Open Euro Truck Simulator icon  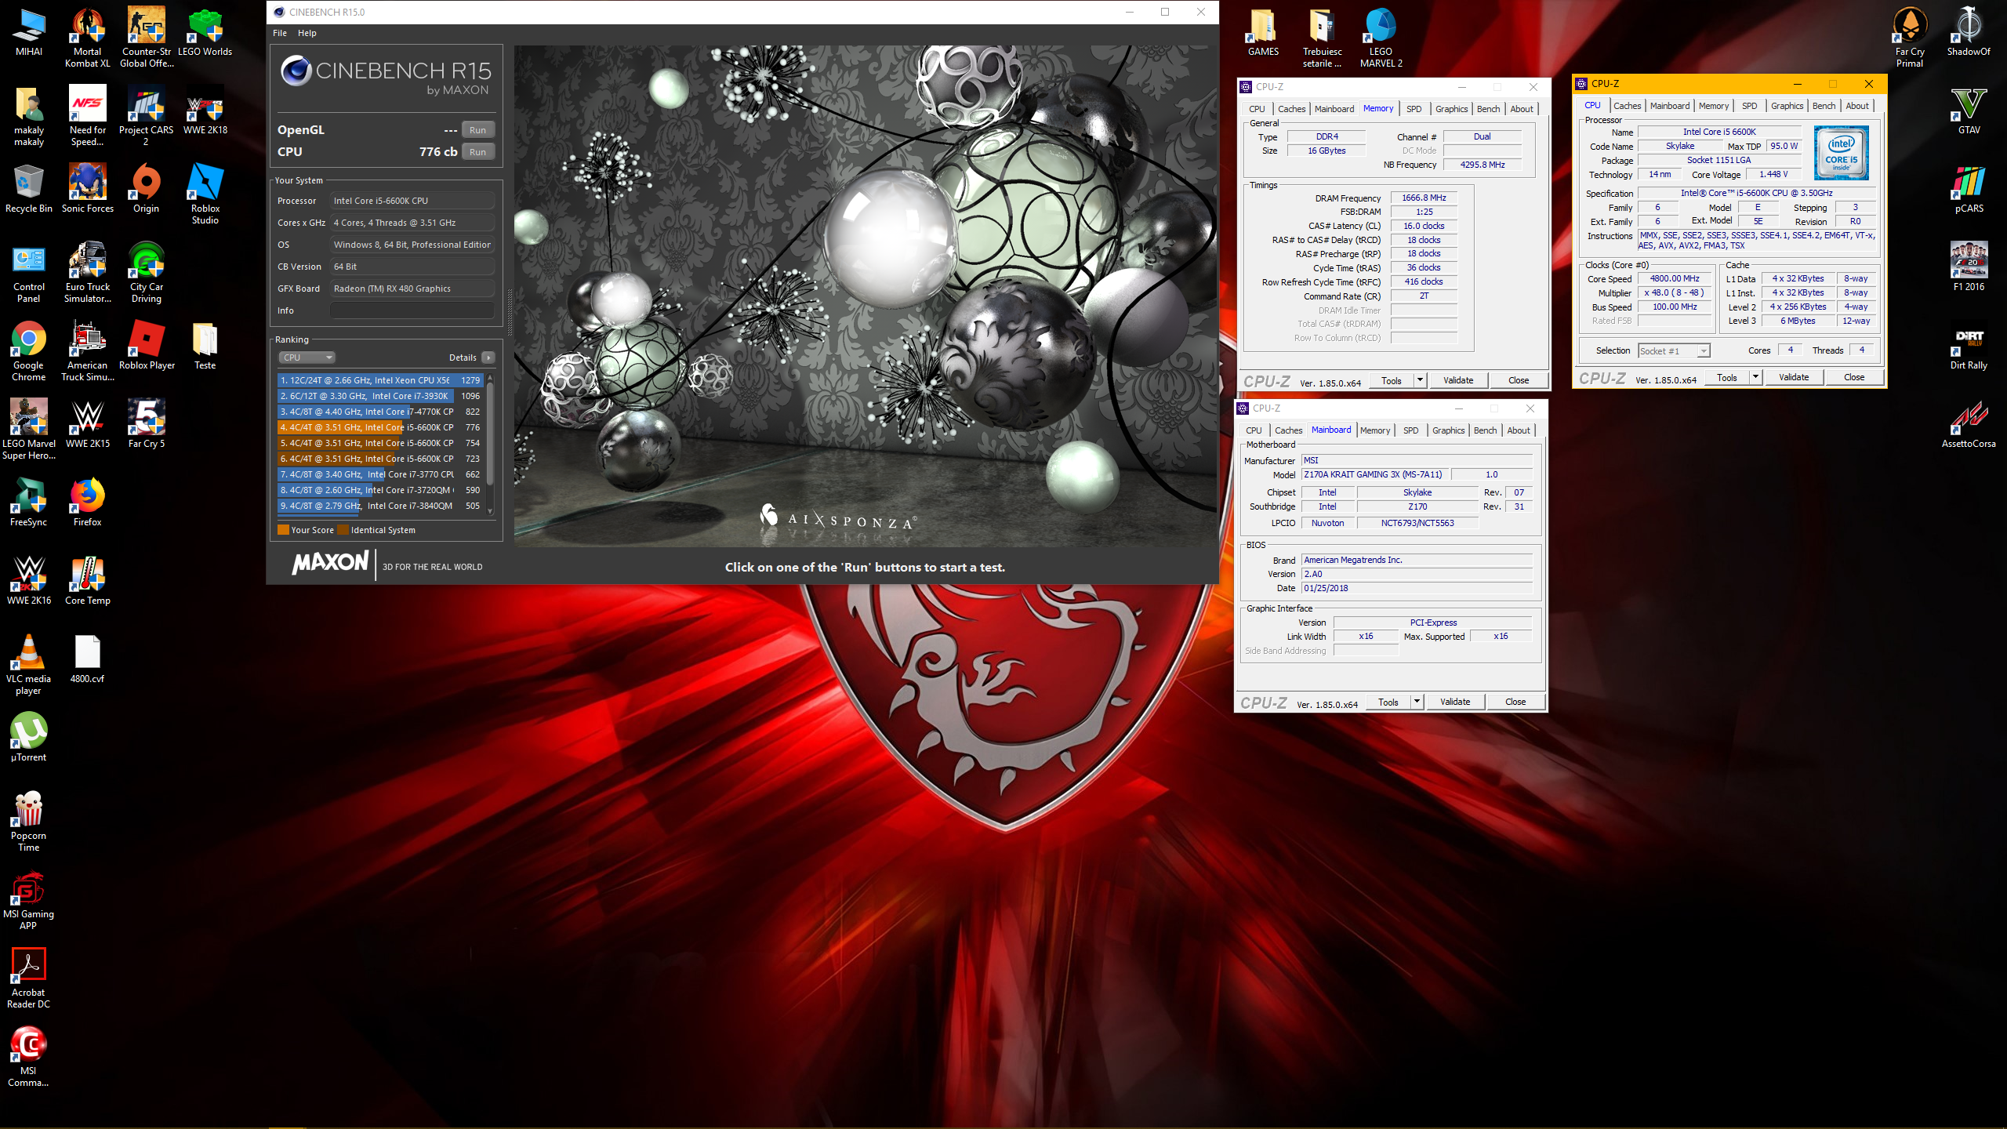click(87, 272)
